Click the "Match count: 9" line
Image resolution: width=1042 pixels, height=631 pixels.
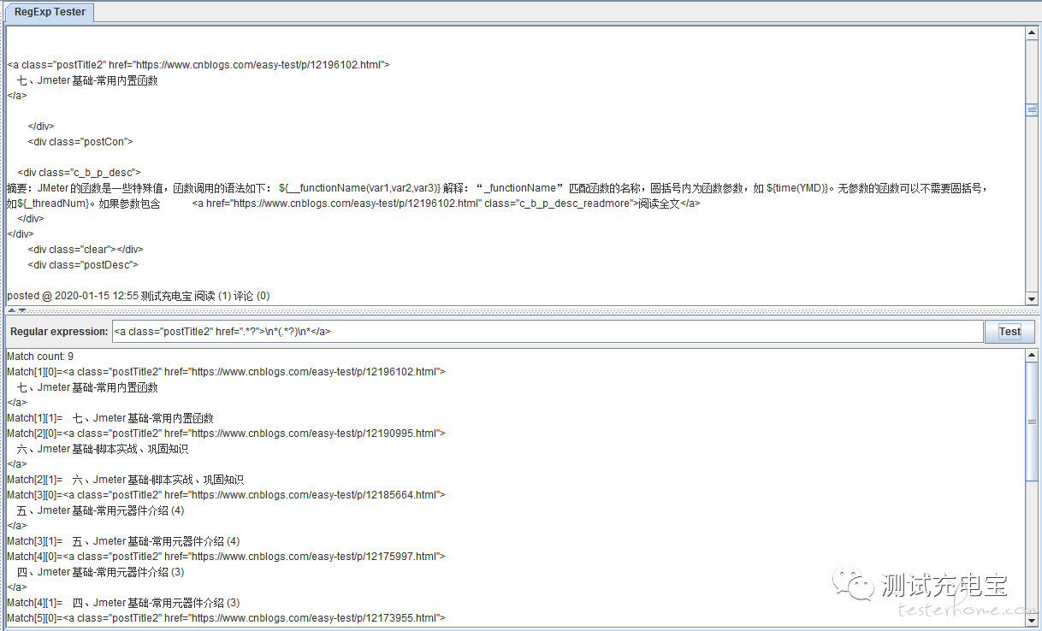[40, 357]
